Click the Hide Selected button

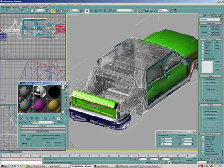[x=211, y=79]
